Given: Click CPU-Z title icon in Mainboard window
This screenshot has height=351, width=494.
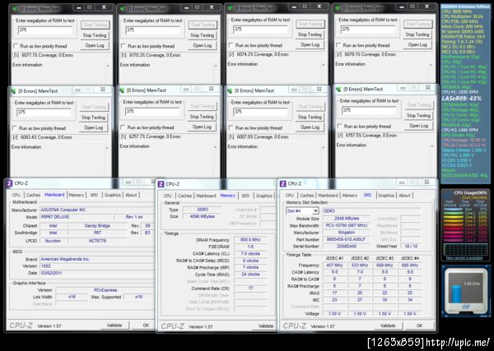Looking at the screenshot, I should point(10,183).
